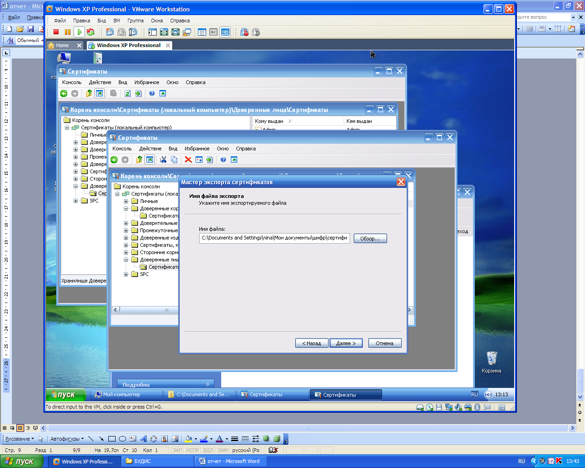The width and height of the screenshot is (585, 468).
Task: Click the < Назад button in export wizard
Action: coord(312,343)
